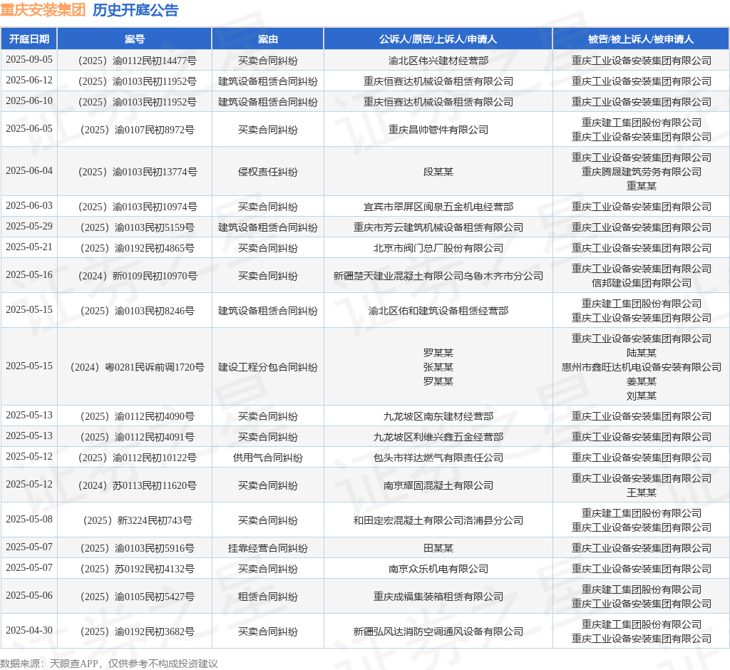The width and height of the screenshot is (730, 670).
Task: Click plaintiff 和田定宏混凝土有限公司洛浦县分公司
Action: coord(438,520)
